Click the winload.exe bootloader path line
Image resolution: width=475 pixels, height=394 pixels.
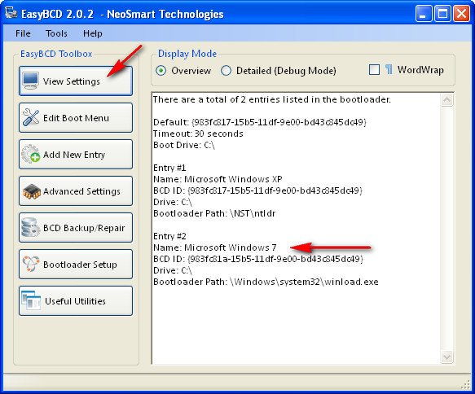[266, 282]
